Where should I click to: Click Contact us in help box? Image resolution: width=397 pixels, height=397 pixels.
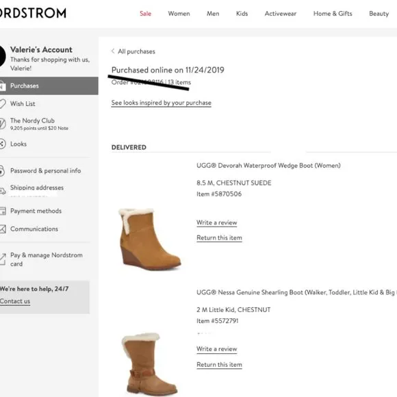[x=15, y=301]
